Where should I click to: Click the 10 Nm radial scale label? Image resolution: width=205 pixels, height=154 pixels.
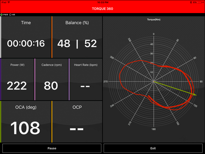click(152, 72)
